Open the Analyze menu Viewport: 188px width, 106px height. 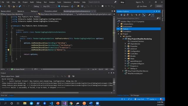(52, 2)
